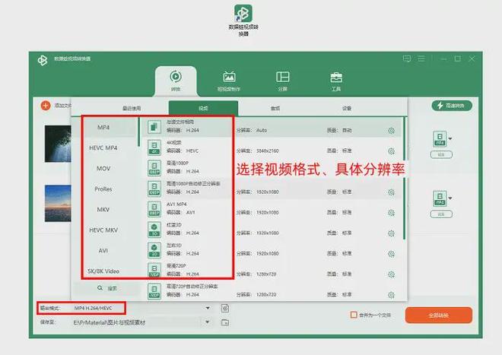Open settings gear for the HD 720P preset
502x355 pixels.
[x=391, y=274]
